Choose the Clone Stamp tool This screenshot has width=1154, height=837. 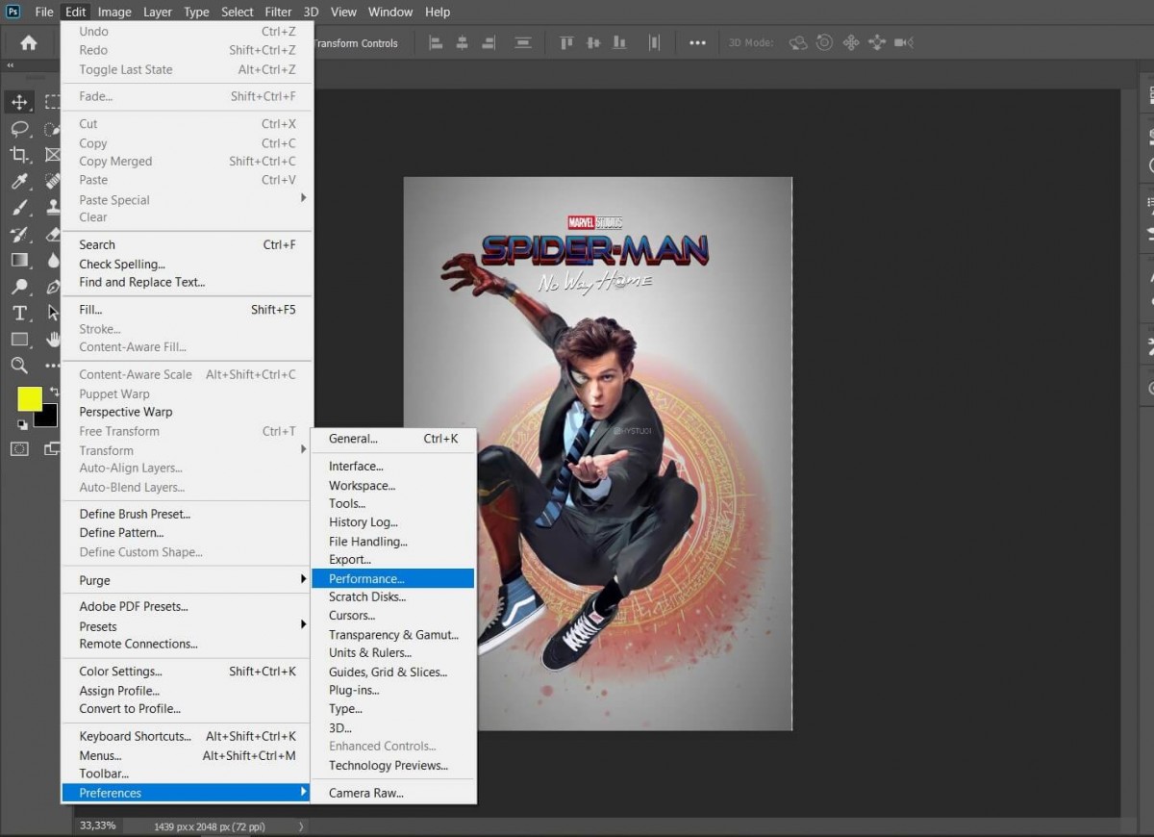[x=53, y=208]
